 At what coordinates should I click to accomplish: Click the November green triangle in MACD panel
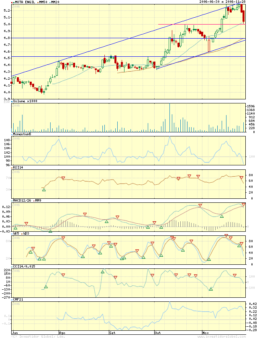tap(222, 216)
